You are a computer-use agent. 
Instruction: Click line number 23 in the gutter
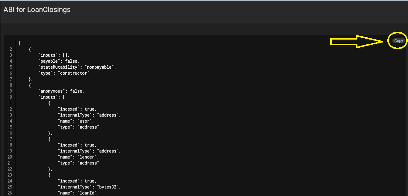10,175
